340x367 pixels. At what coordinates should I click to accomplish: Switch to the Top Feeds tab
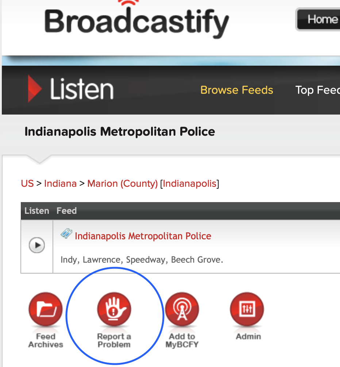pos(317,90)
